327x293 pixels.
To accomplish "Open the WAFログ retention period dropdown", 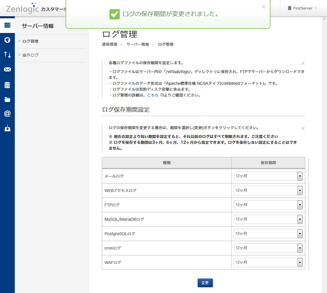I will pyautogui.click(x=268, y=263).
